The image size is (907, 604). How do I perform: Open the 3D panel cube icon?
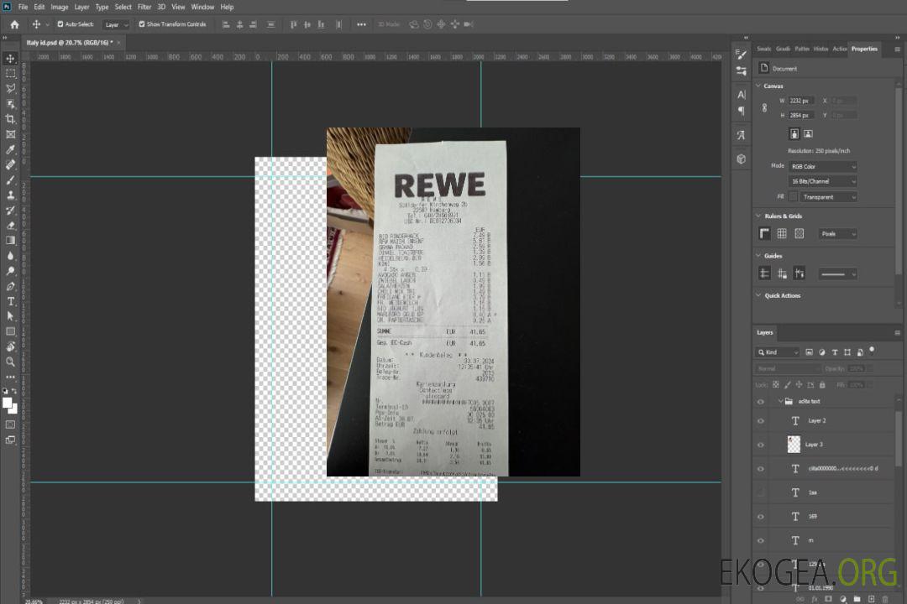pos(742,159)
